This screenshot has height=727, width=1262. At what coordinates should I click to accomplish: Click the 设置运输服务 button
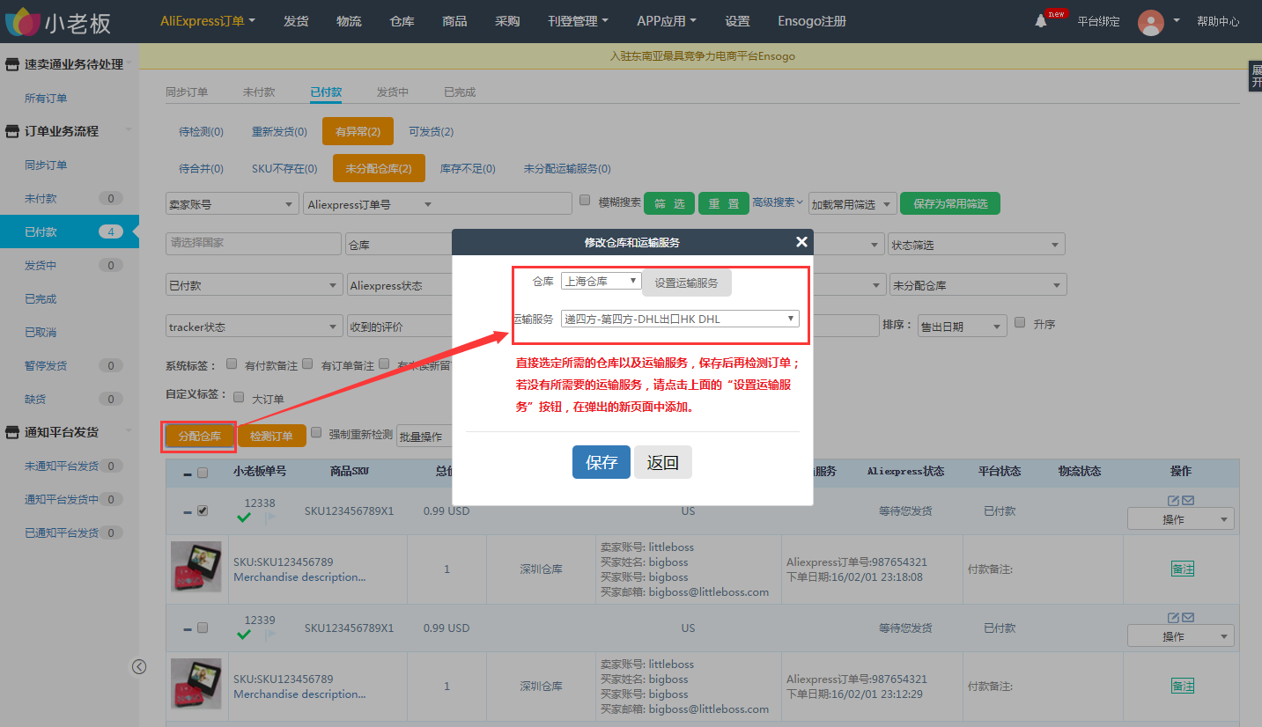point(687,283)
